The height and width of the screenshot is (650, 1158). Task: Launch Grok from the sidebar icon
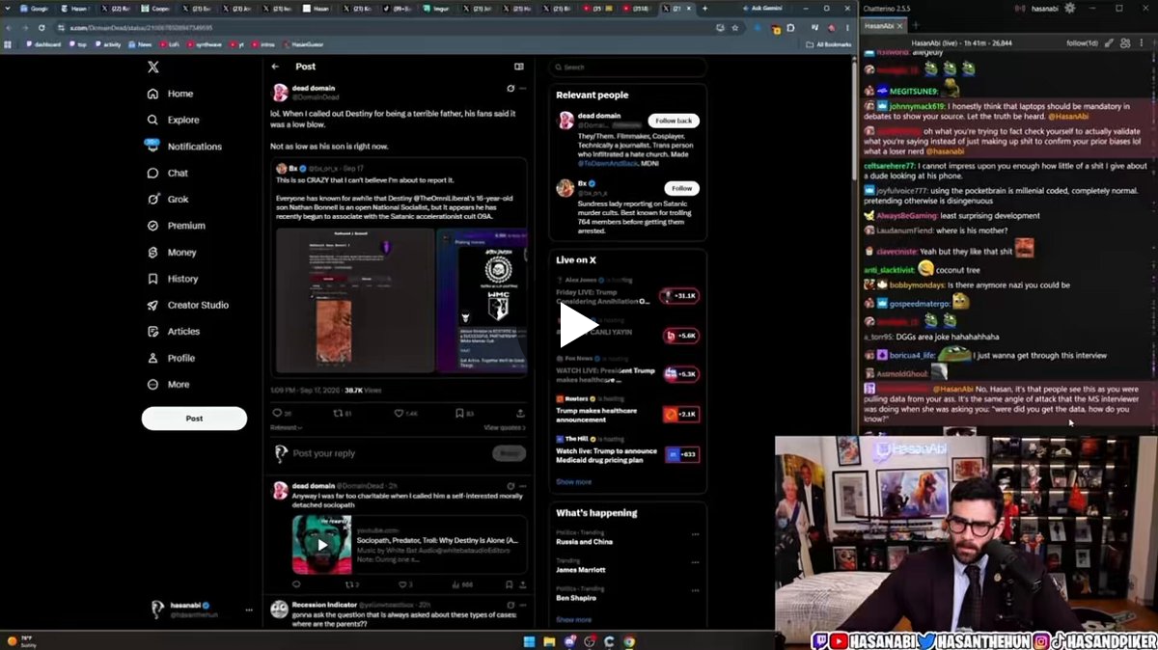pyautogui.click(x=152, y=200)
